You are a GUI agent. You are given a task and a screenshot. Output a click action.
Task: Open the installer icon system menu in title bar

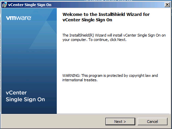pyautogui.click(x=5, y=5)
